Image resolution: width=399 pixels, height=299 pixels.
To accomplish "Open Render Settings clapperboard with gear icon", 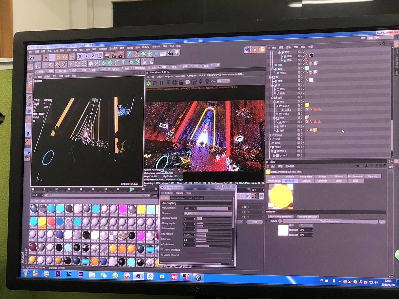I will (x=121, y=55).
